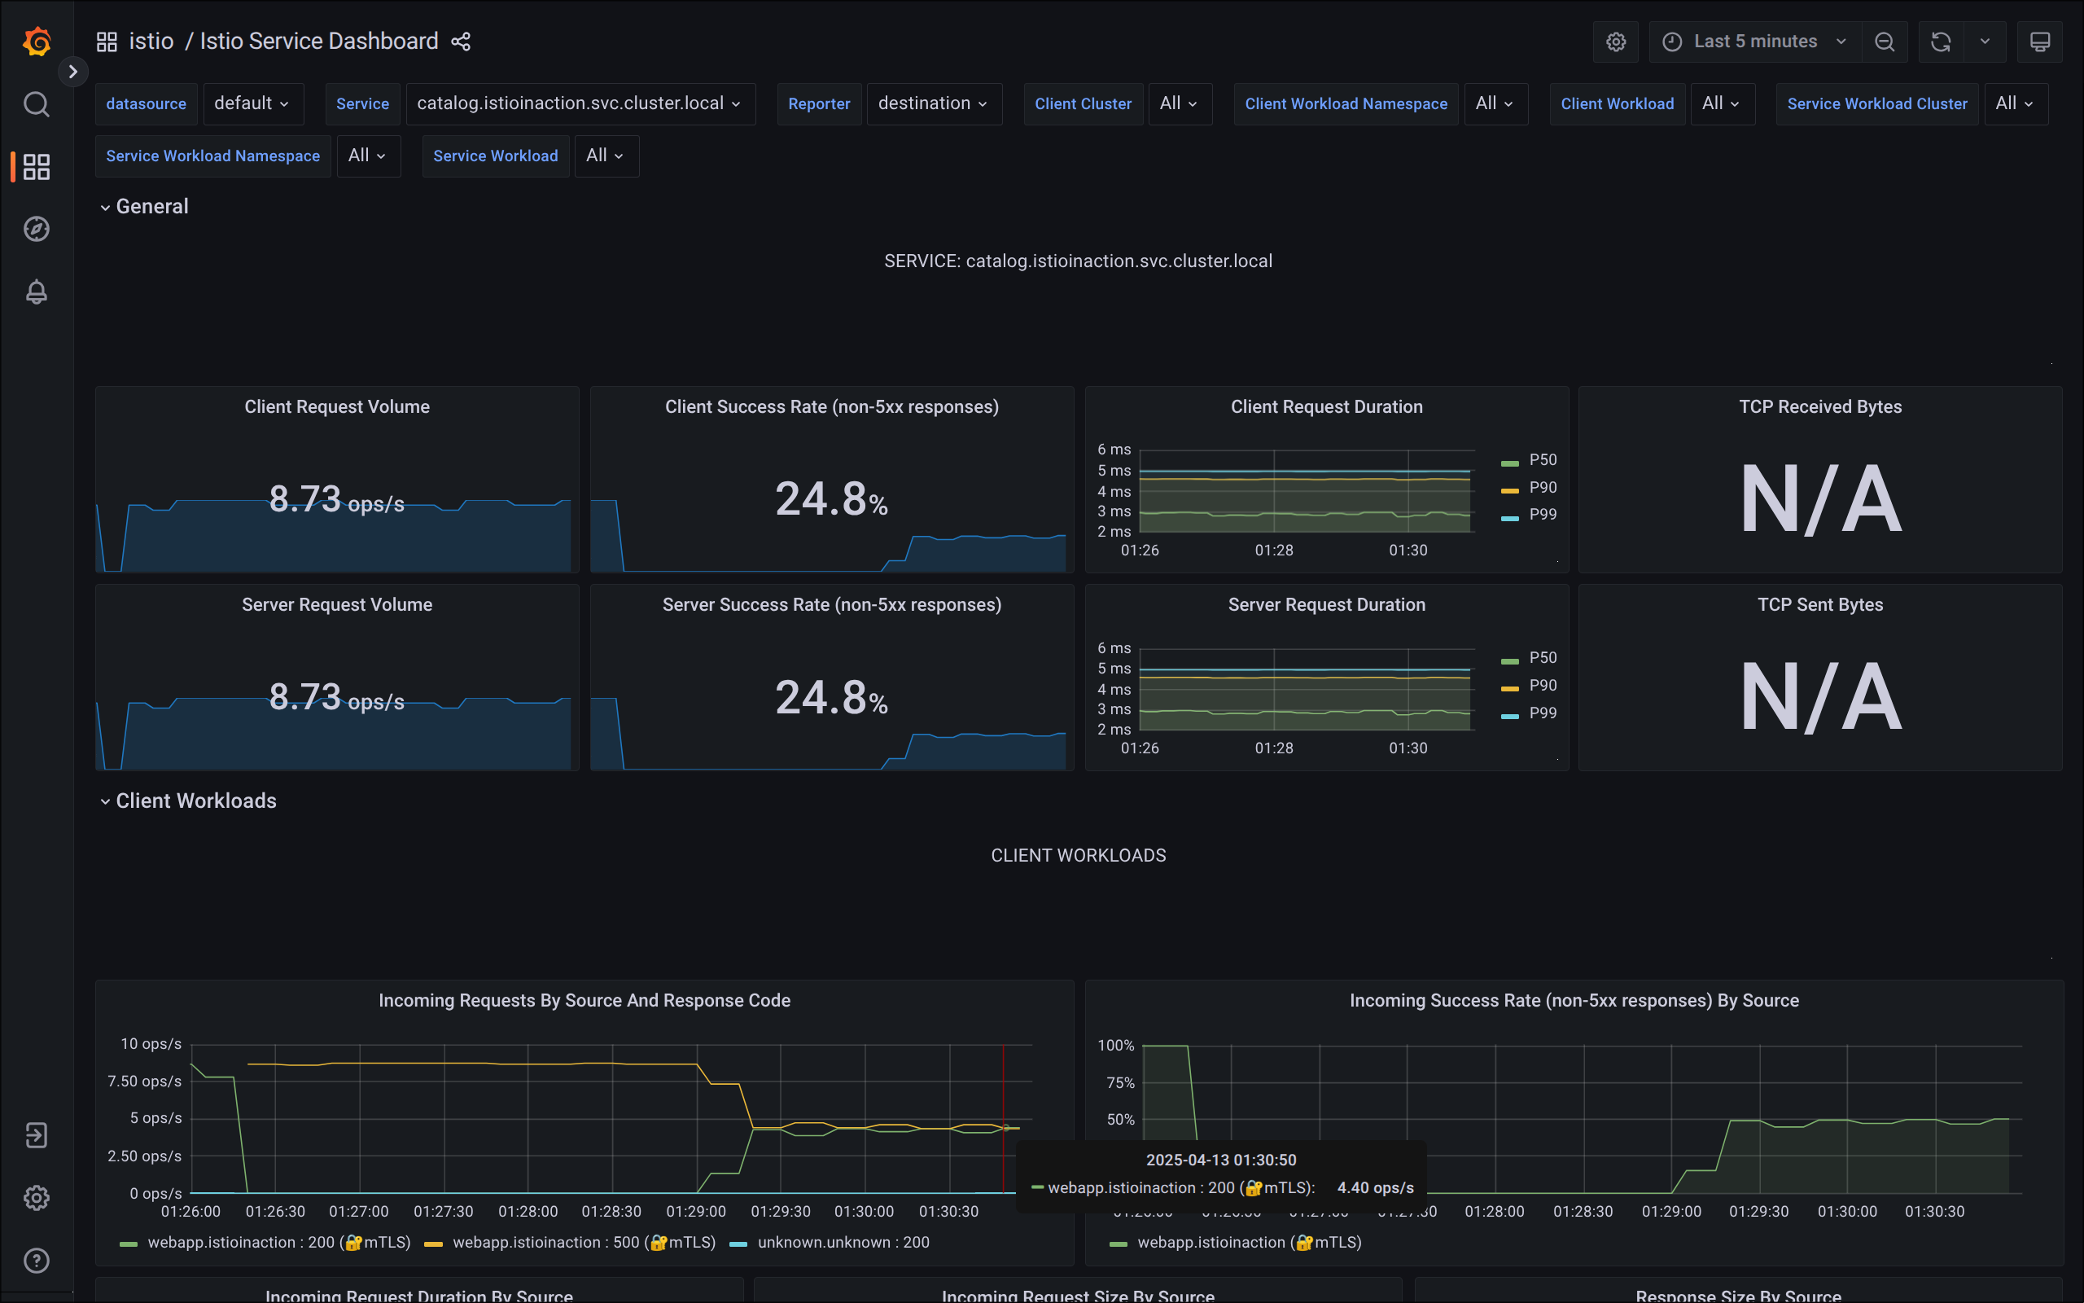This screenshot has height=1303, width=2084.
Task: Open the Client Cluster All dropdown
Action: coord(1179,103)
